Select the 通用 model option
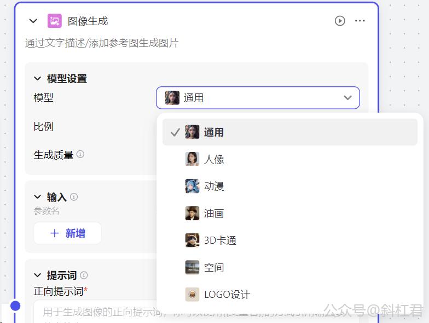This screenshot has width=429, height=323. pyautogui.click(x=290, y=132)
